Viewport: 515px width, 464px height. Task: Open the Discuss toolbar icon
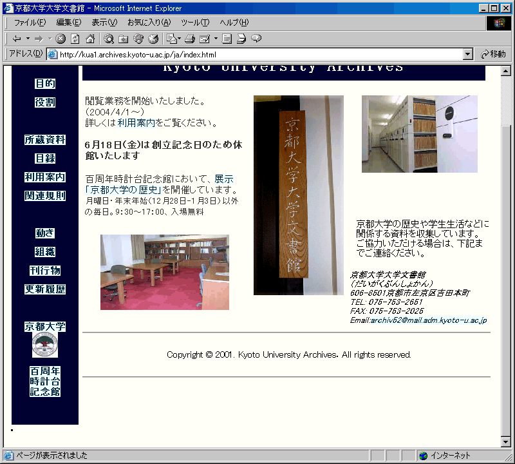[227, 39]
